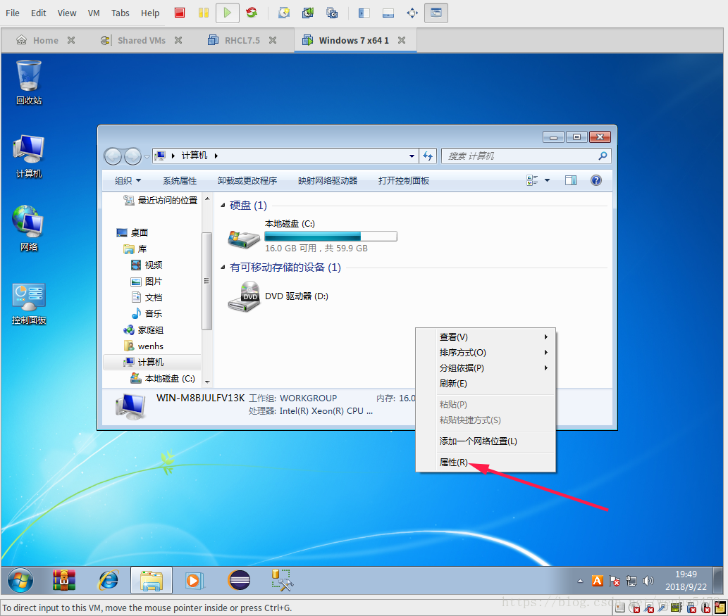This screenshot has height=616, width=728.
Task: Collapse the 硬盘 (1) group
Action: [x=223, y=205]
